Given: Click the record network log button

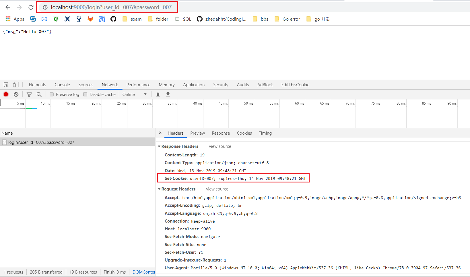Looking at the screenshot, I should (6, 94).
